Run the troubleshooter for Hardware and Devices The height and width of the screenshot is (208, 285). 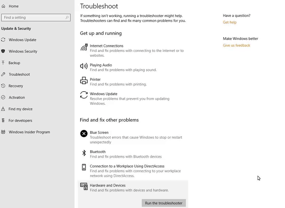tap(164, 203)
